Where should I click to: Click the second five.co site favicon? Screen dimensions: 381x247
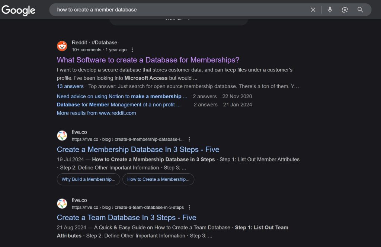coord(62,203)
